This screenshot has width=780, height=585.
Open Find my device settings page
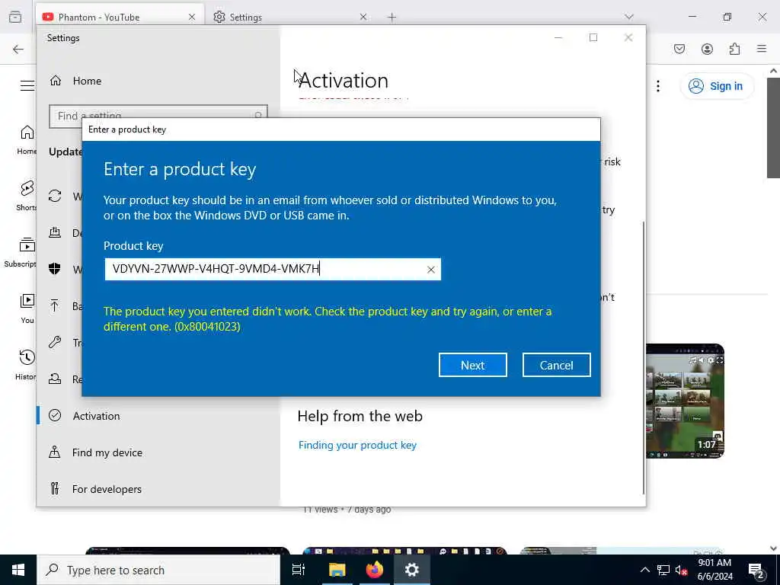click(107, 452)
